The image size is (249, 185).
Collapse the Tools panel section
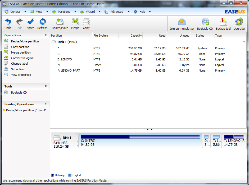[x=46, y=86]
